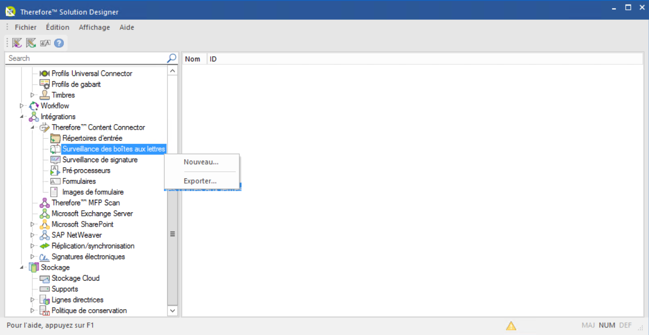Expand the Réplication/synchronisation node
The image size is (649, 335).
(32, 246)
